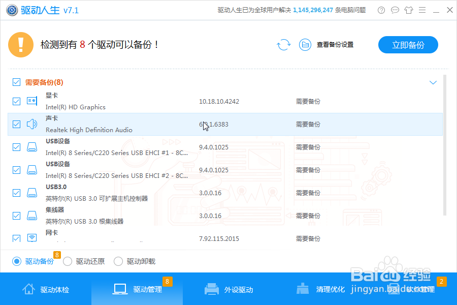The height and width of the screenshot is (305, 457).
Task: Click the orange exclamation warning icon
Action: (x=21, y=45)
